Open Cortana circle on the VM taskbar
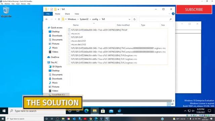 pos(70,111)
